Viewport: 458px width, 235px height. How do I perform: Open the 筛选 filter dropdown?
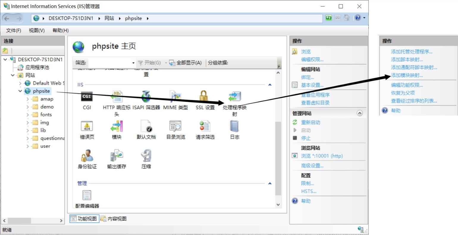(133, 63)
